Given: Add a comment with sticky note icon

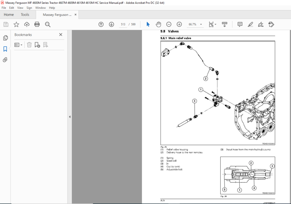Looking at the screenshot, I should [240, 24].
